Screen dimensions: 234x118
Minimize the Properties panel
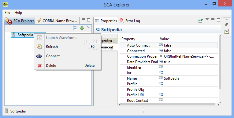tap(213, 19)
